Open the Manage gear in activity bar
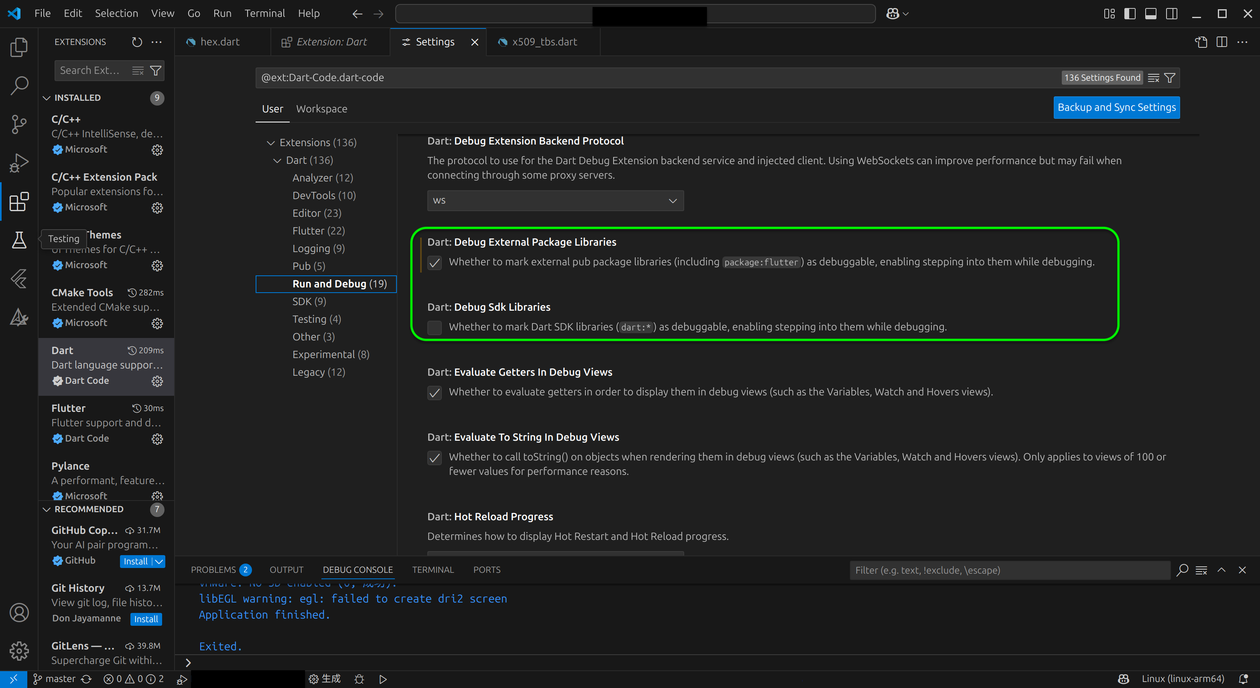This screenshot has width=1260, height=688. (19, 651)
